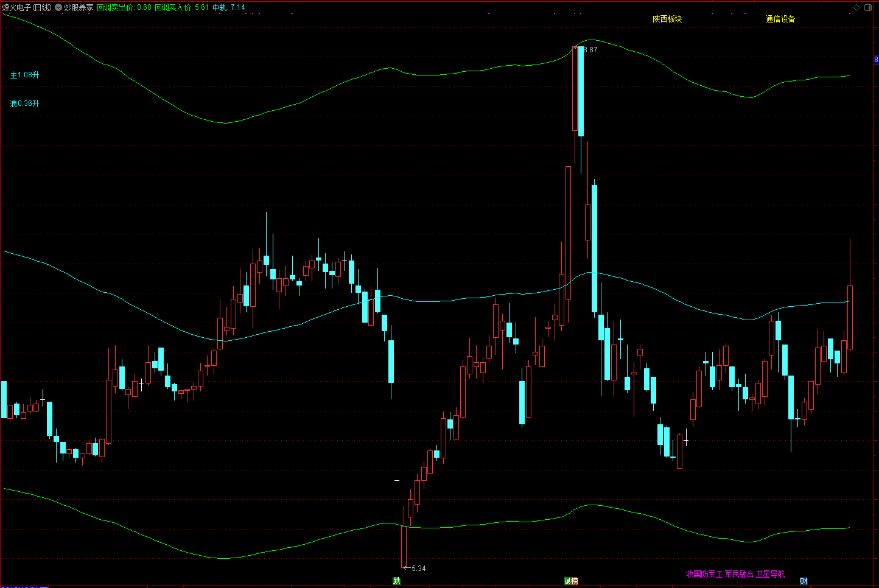Click the 回调买入价: 5.61 value
Image resolution: width=879 pixels, height=588 pixels.
(x=182, y=7)
